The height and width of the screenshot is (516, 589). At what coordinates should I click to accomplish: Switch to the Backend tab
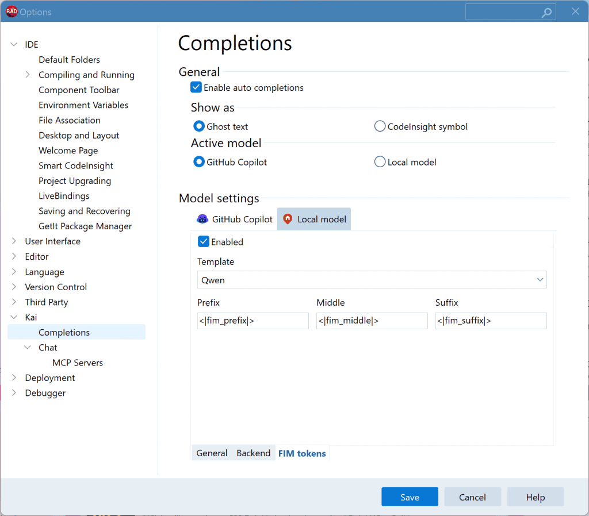(254, 453)
